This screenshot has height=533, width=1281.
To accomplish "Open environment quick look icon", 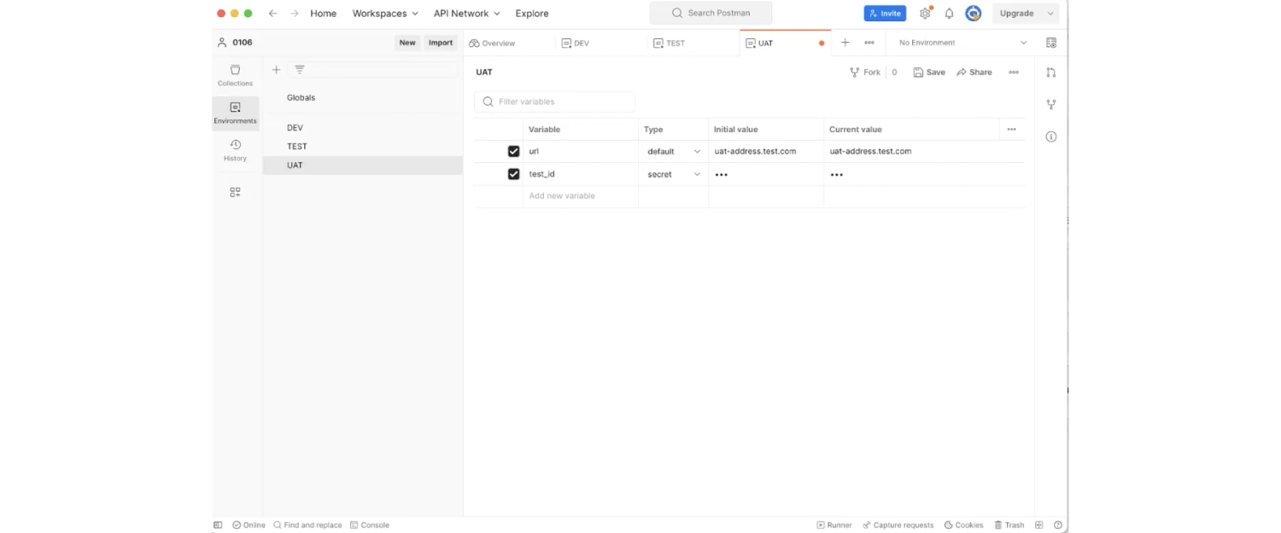I will tap(1051, 43).
